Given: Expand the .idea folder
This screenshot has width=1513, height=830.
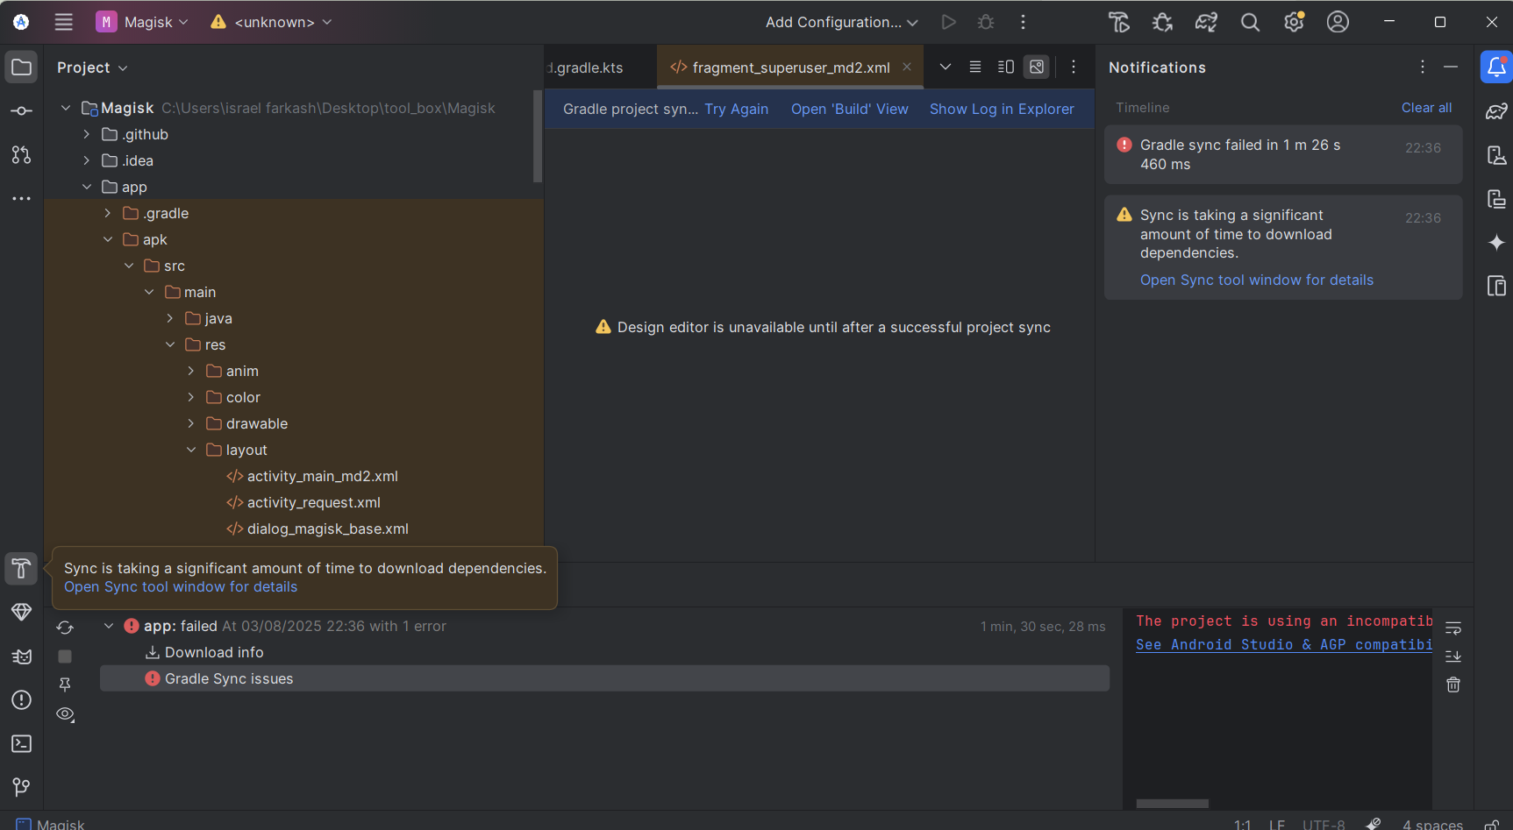Looking at the screenshot, I should click(87, 160).
